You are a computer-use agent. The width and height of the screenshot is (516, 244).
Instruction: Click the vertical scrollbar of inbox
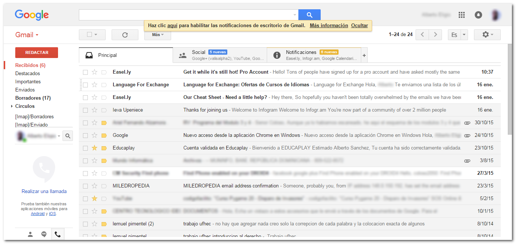click(x=510, y=89)
